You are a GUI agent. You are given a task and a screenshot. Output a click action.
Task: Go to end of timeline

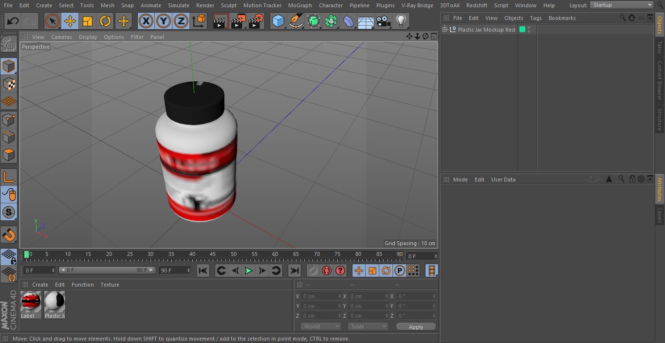[x=295, y=271]
